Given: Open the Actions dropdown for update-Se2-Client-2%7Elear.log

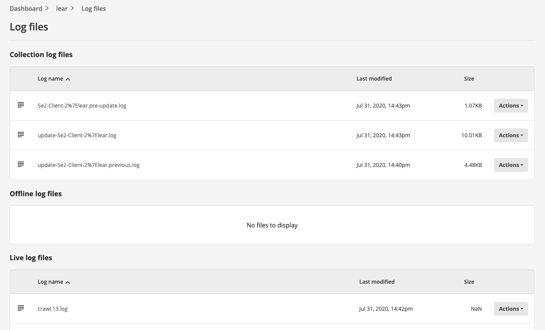Looking at the screenshot, I should pos(511,135).
